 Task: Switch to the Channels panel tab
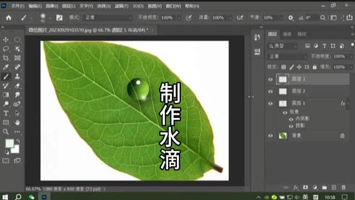tap(287, 34)
